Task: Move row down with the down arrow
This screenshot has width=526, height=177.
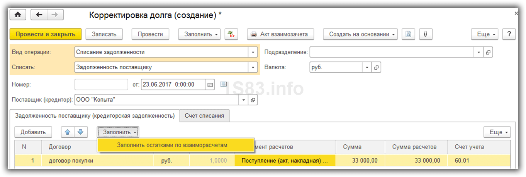Action: point(80,132)
